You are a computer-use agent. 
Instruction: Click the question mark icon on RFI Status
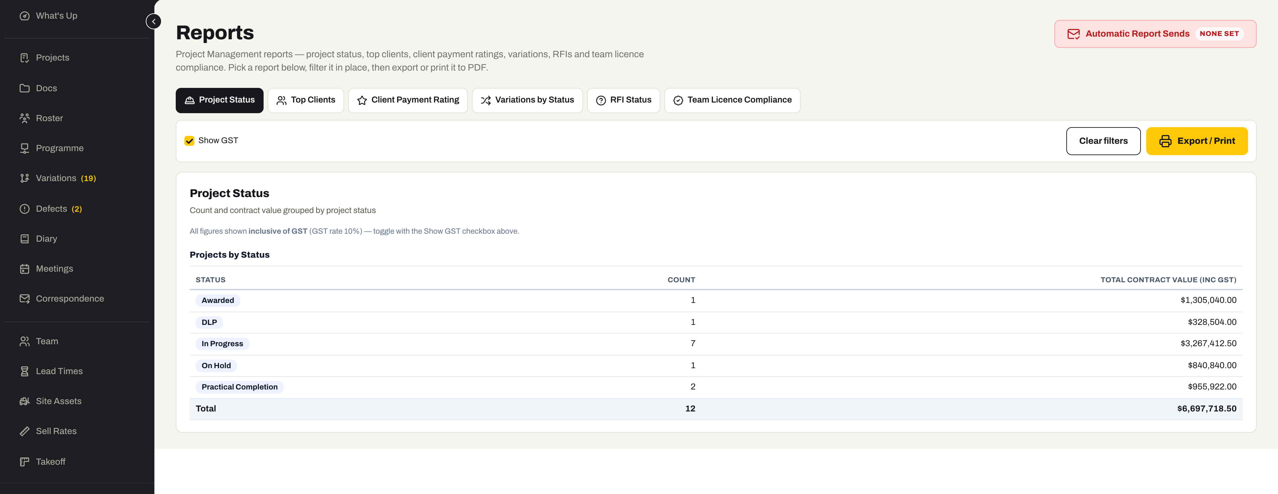[601, 100]
